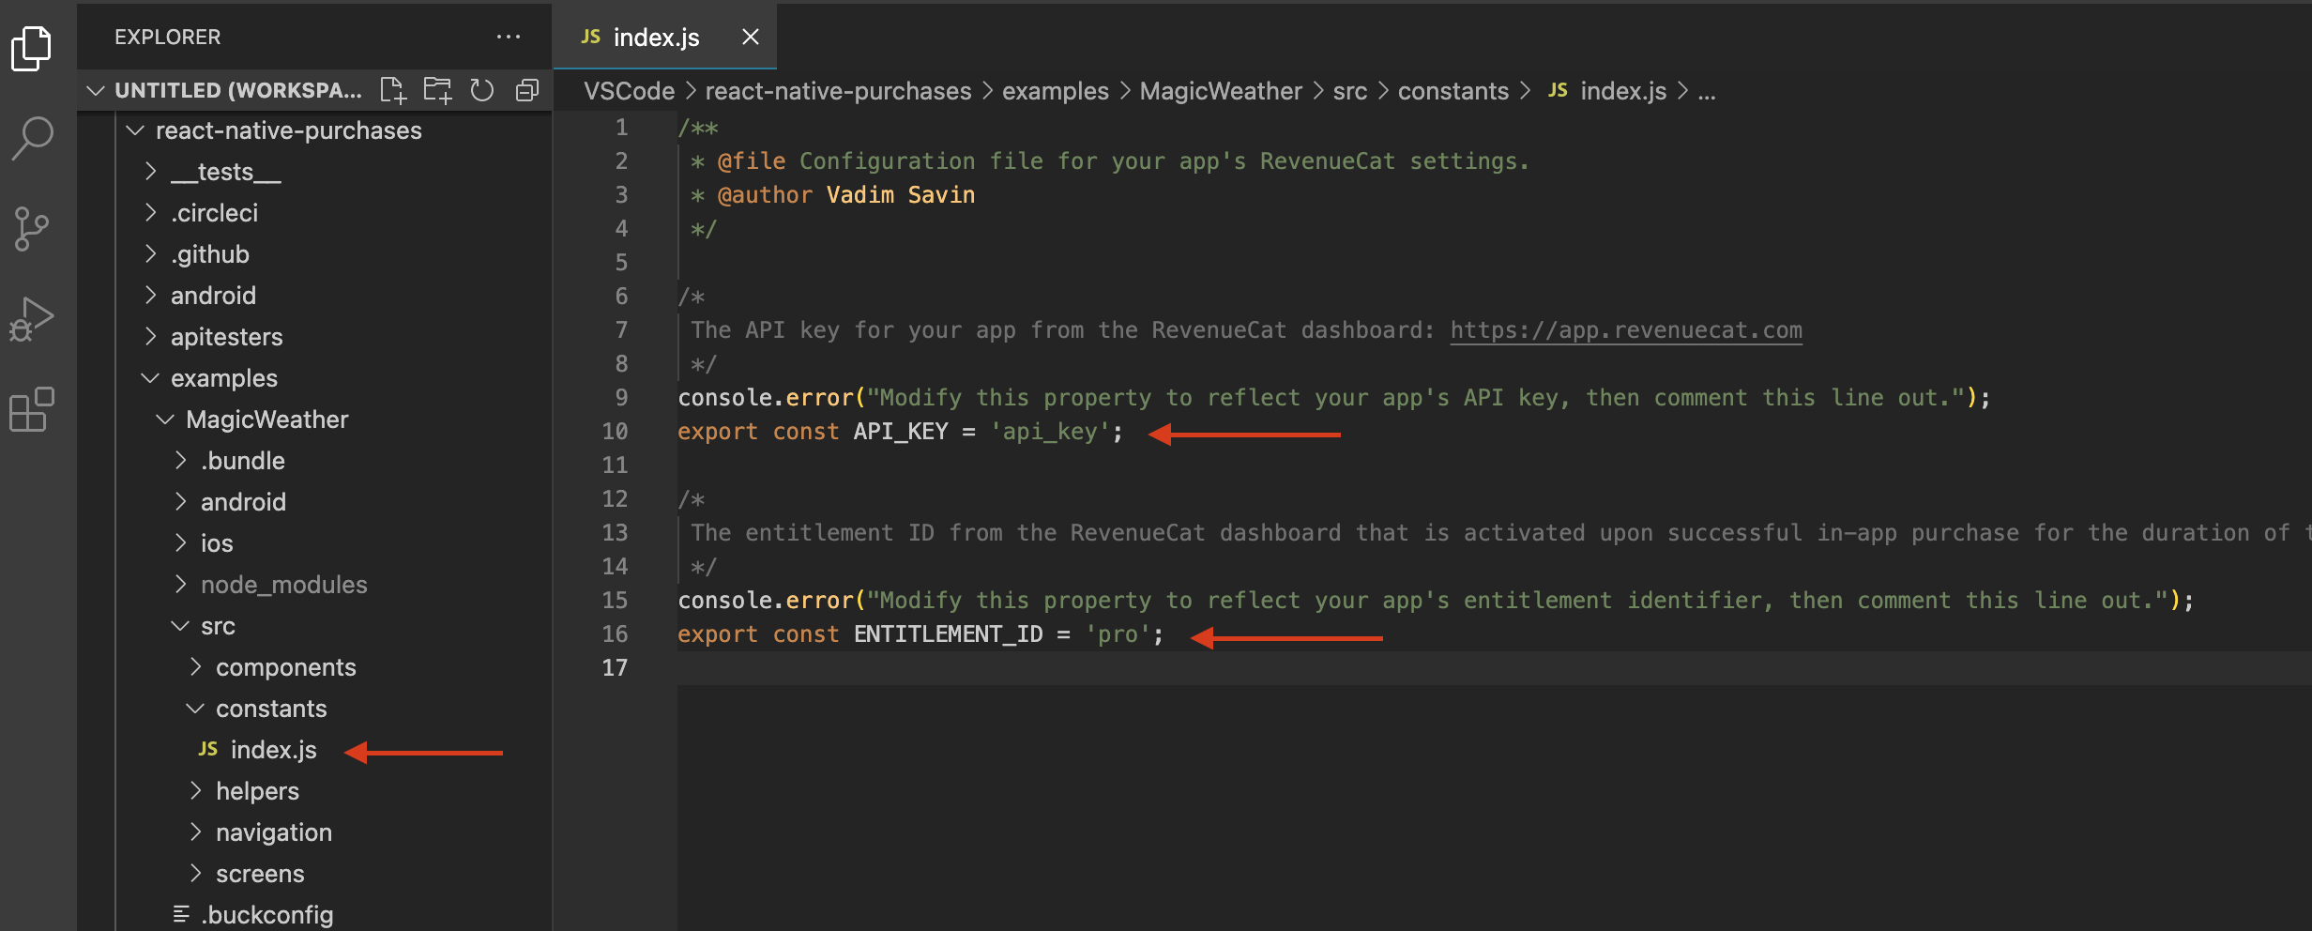2312x931 pixels.
Task: Create a new file in workspace
Action: pos(393,90)
